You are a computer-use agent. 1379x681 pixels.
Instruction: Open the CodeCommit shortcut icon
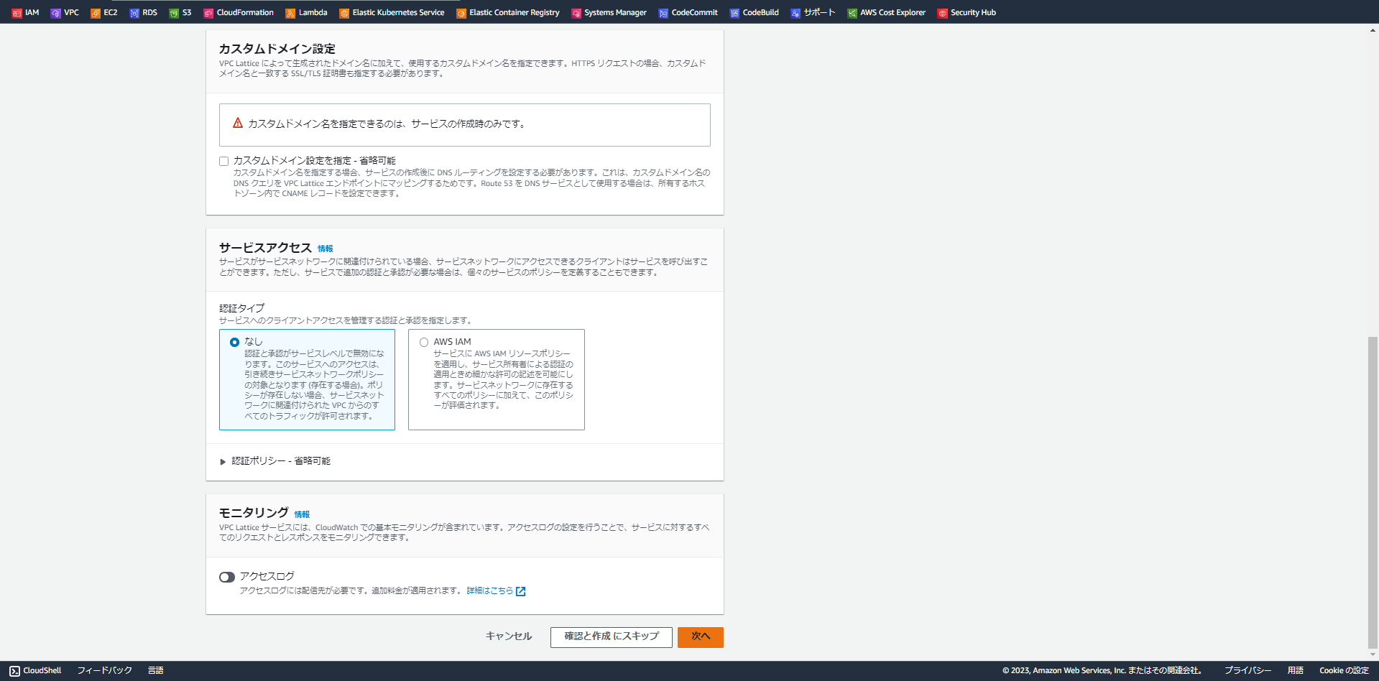coord(663,13)
